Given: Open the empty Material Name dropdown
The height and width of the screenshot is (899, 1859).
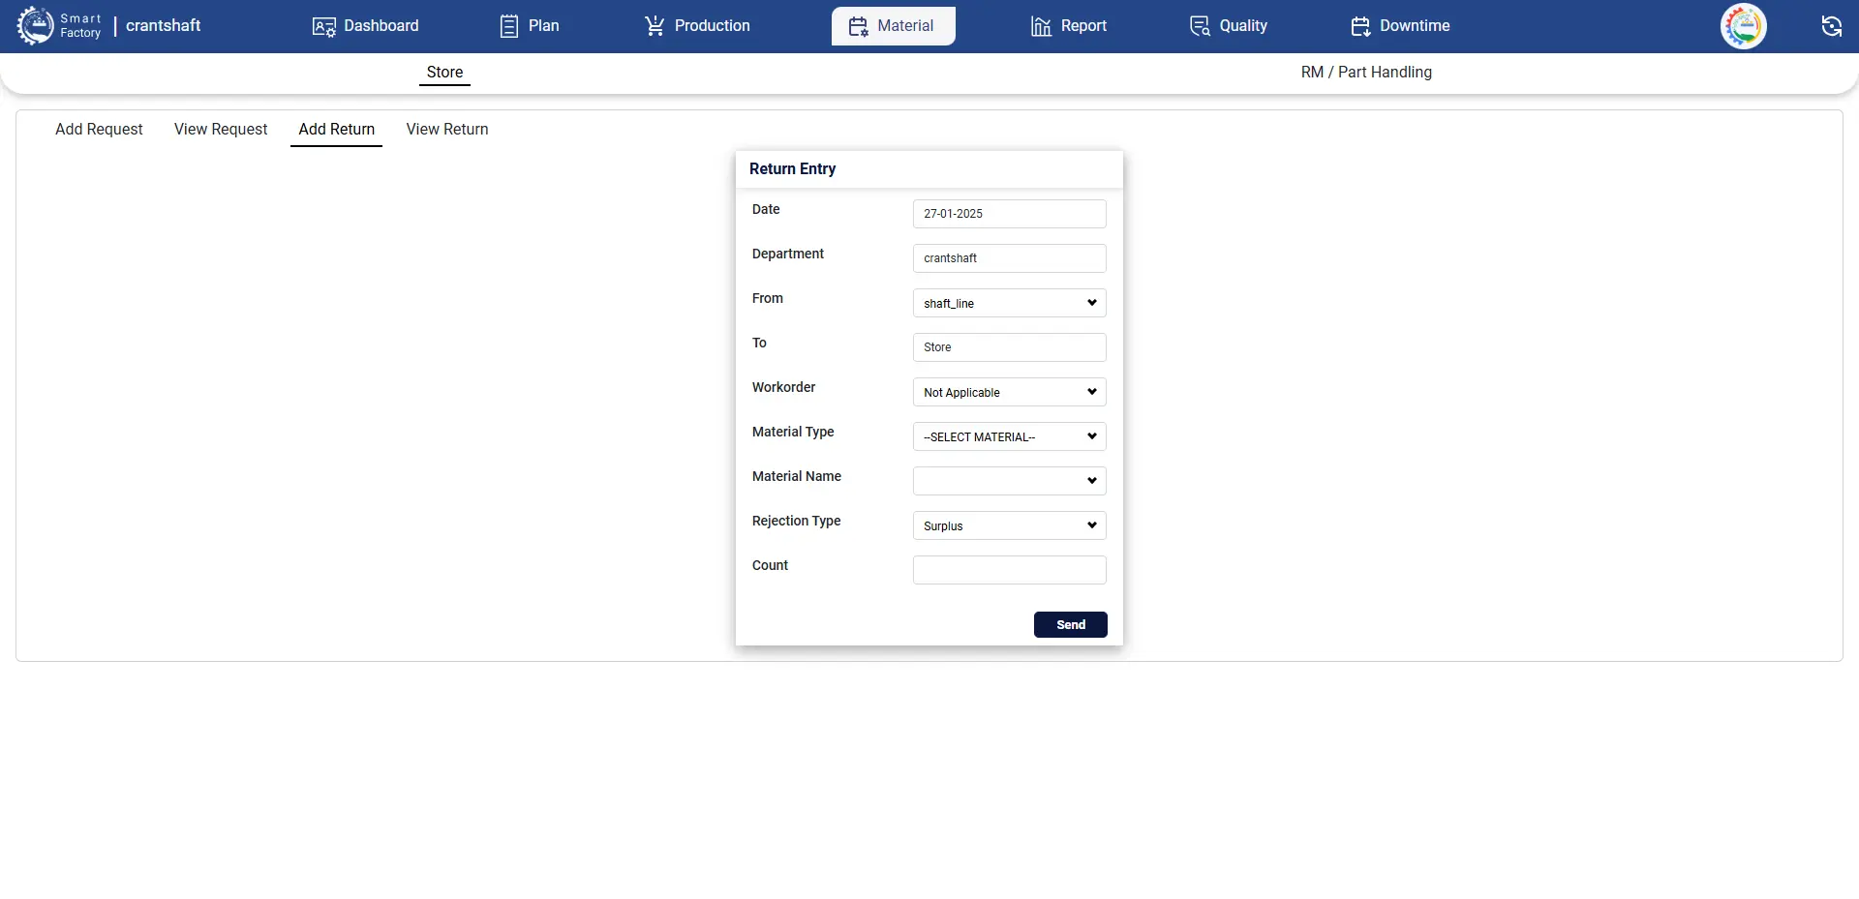Looking at the screenshot, I should [x=1009, y=481].
